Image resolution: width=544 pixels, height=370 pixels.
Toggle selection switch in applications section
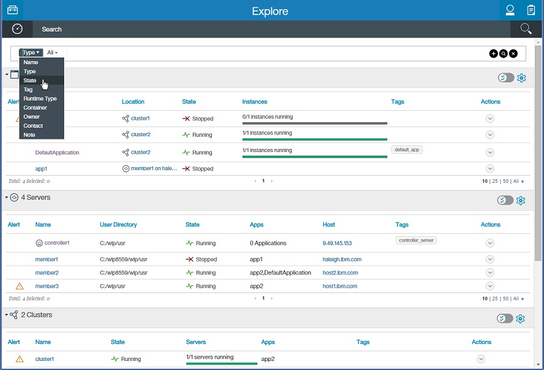tap(505, 78)
